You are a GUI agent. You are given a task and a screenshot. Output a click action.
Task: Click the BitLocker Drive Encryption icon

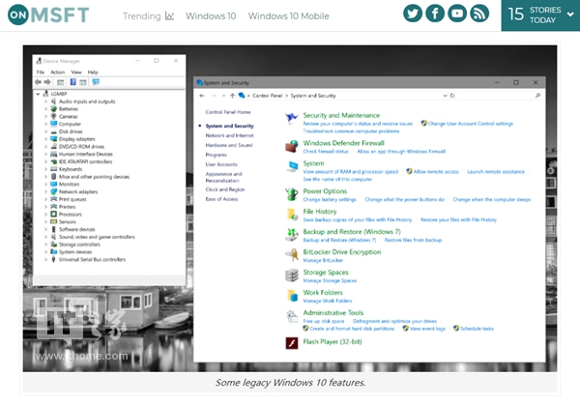292,253
